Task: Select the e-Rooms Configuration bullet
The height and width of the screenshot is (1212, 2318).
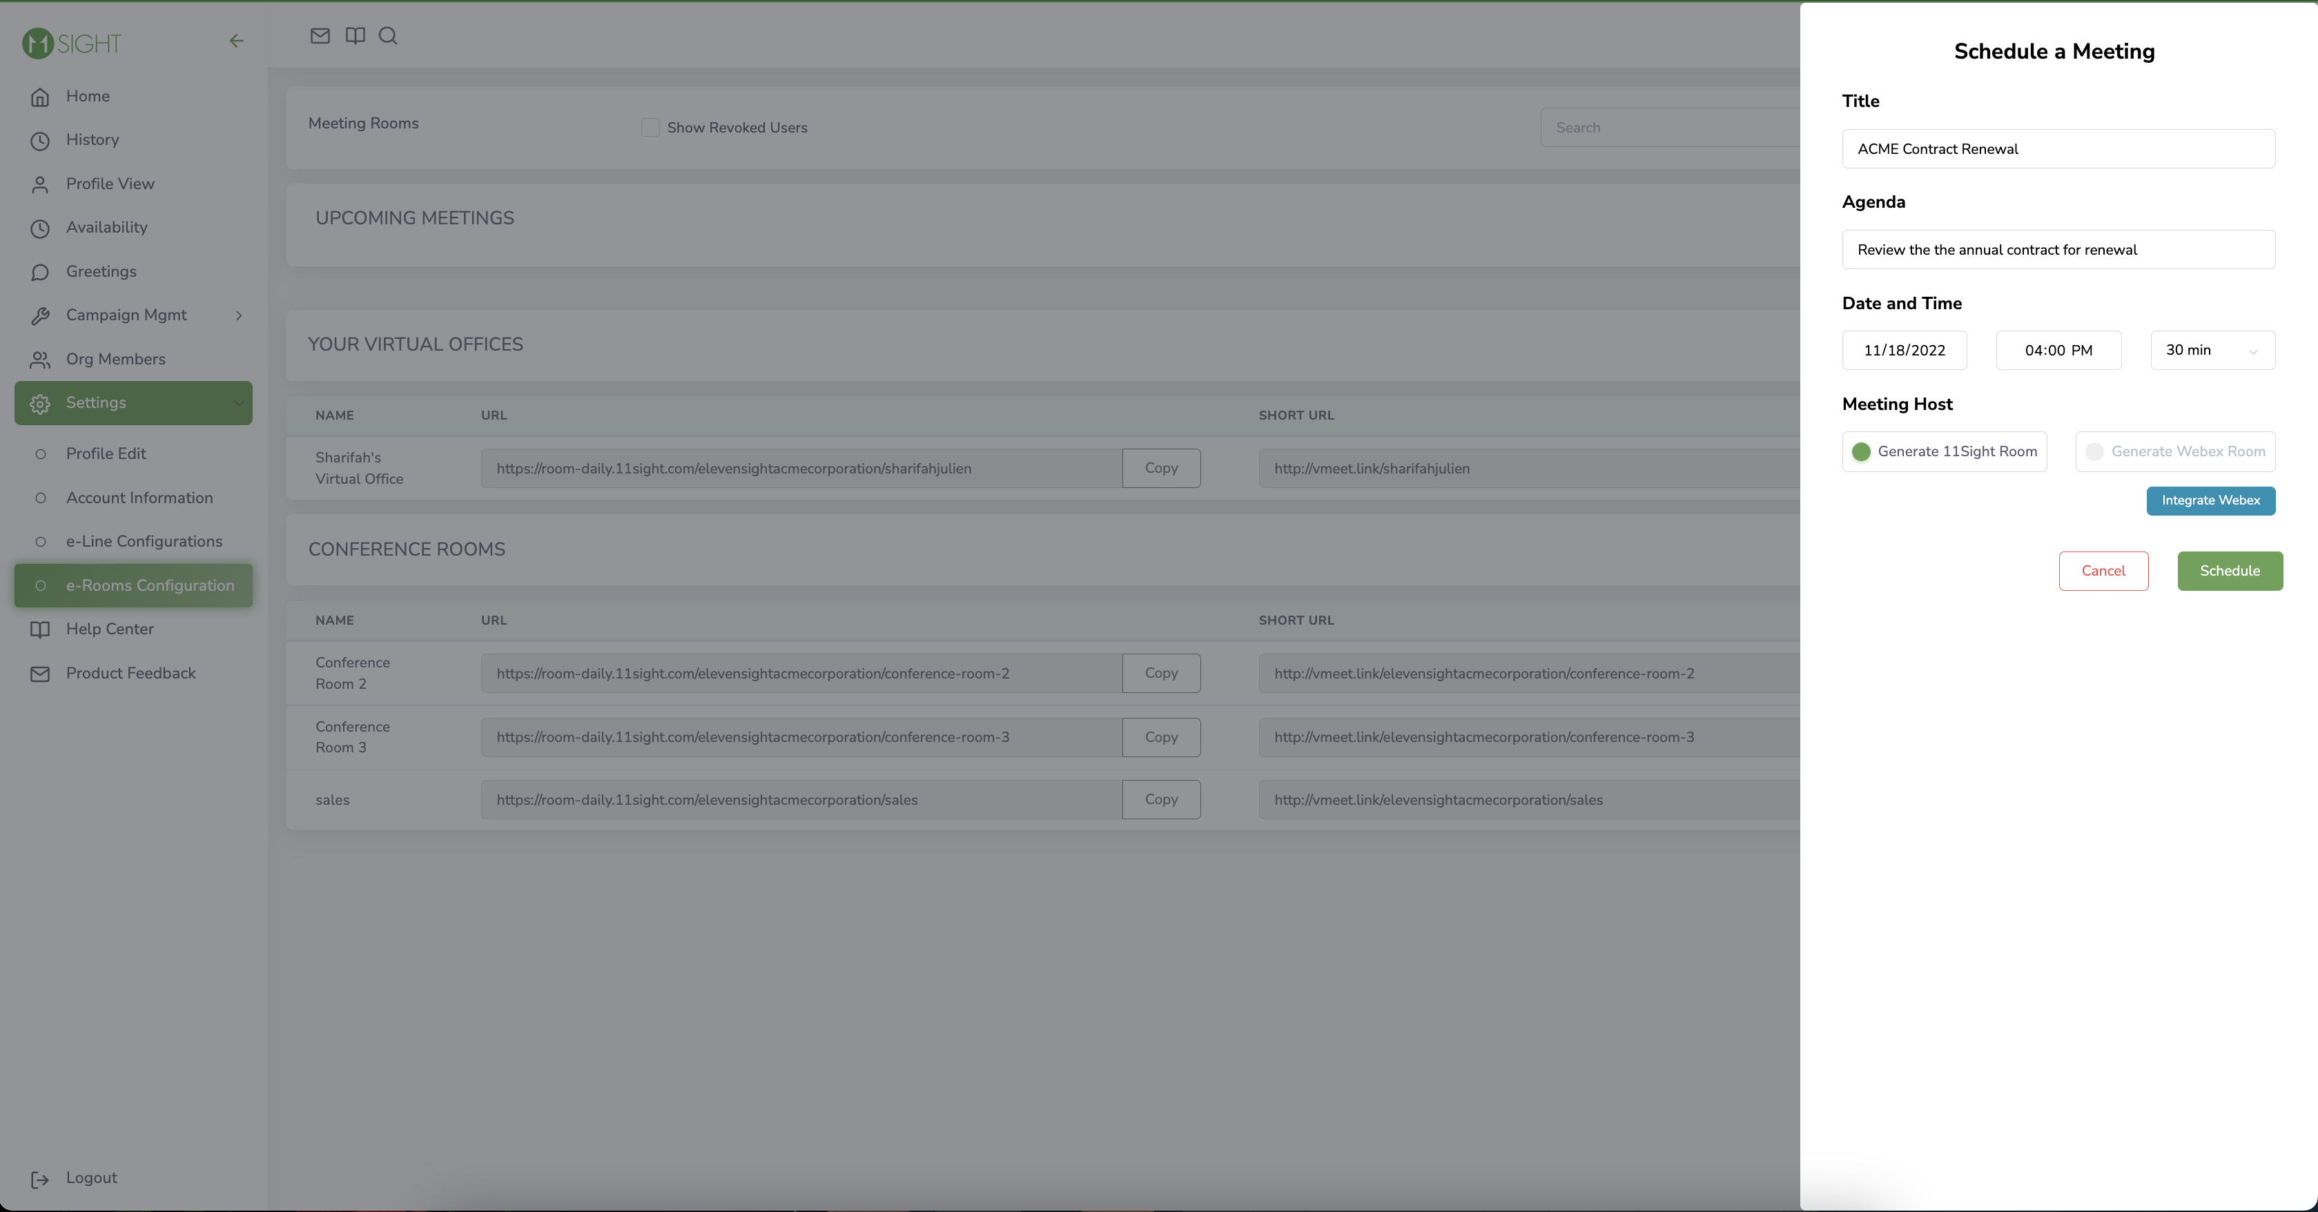Action: pyautogui.click(x=41, y=586)
